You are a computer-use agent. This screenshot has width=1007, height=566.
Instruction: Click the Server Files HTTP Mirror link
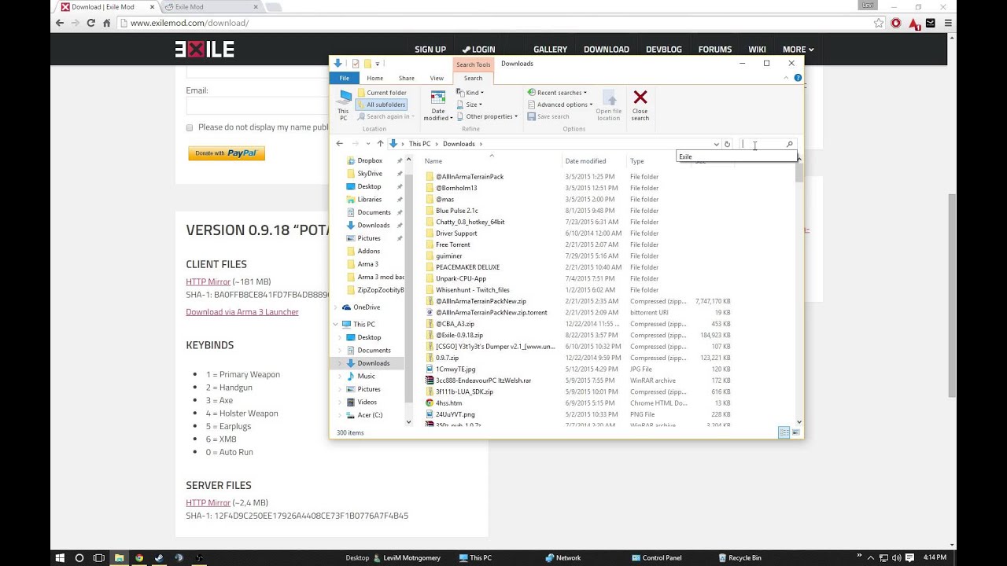point(208,502)
